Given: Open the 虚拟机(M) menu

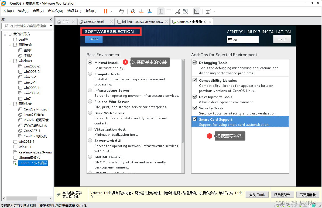Looking at the screenshot, I should pyautogui.click(x=56, y=11).
